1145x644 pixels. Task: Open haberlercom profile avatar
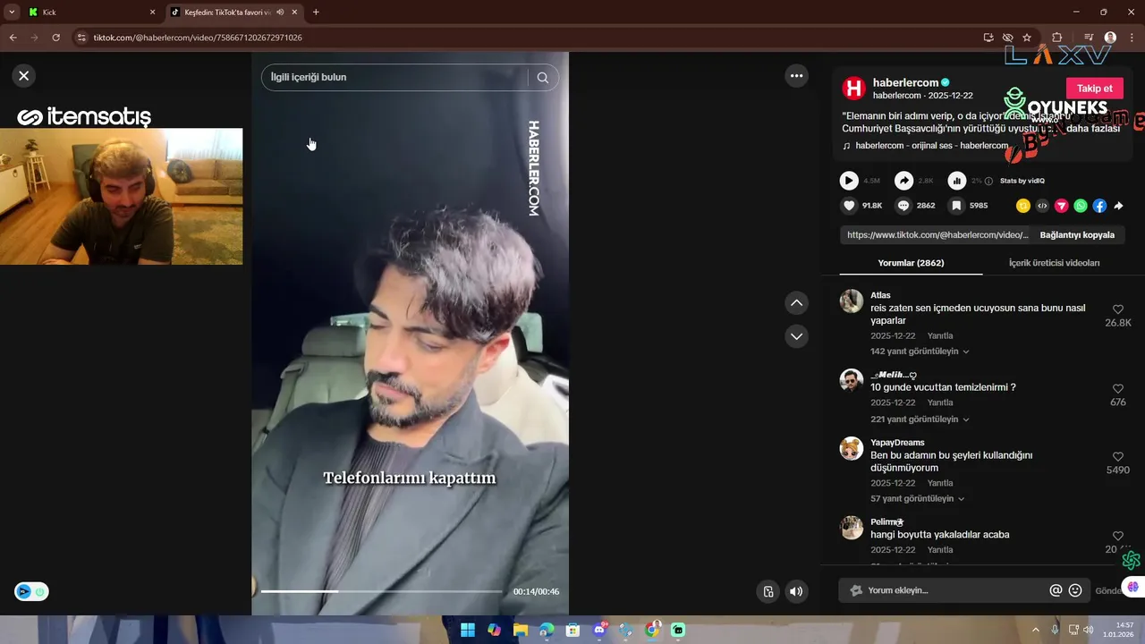click(x=854, y=88)
